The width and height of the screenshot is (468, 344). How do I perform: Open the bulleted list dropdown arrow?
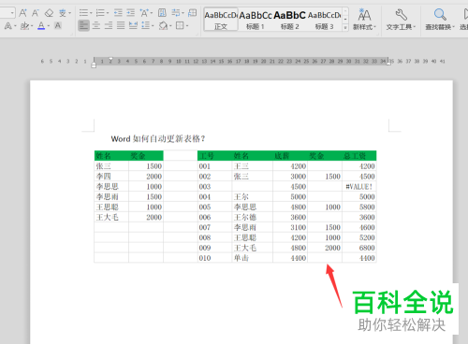coord(91,13)
